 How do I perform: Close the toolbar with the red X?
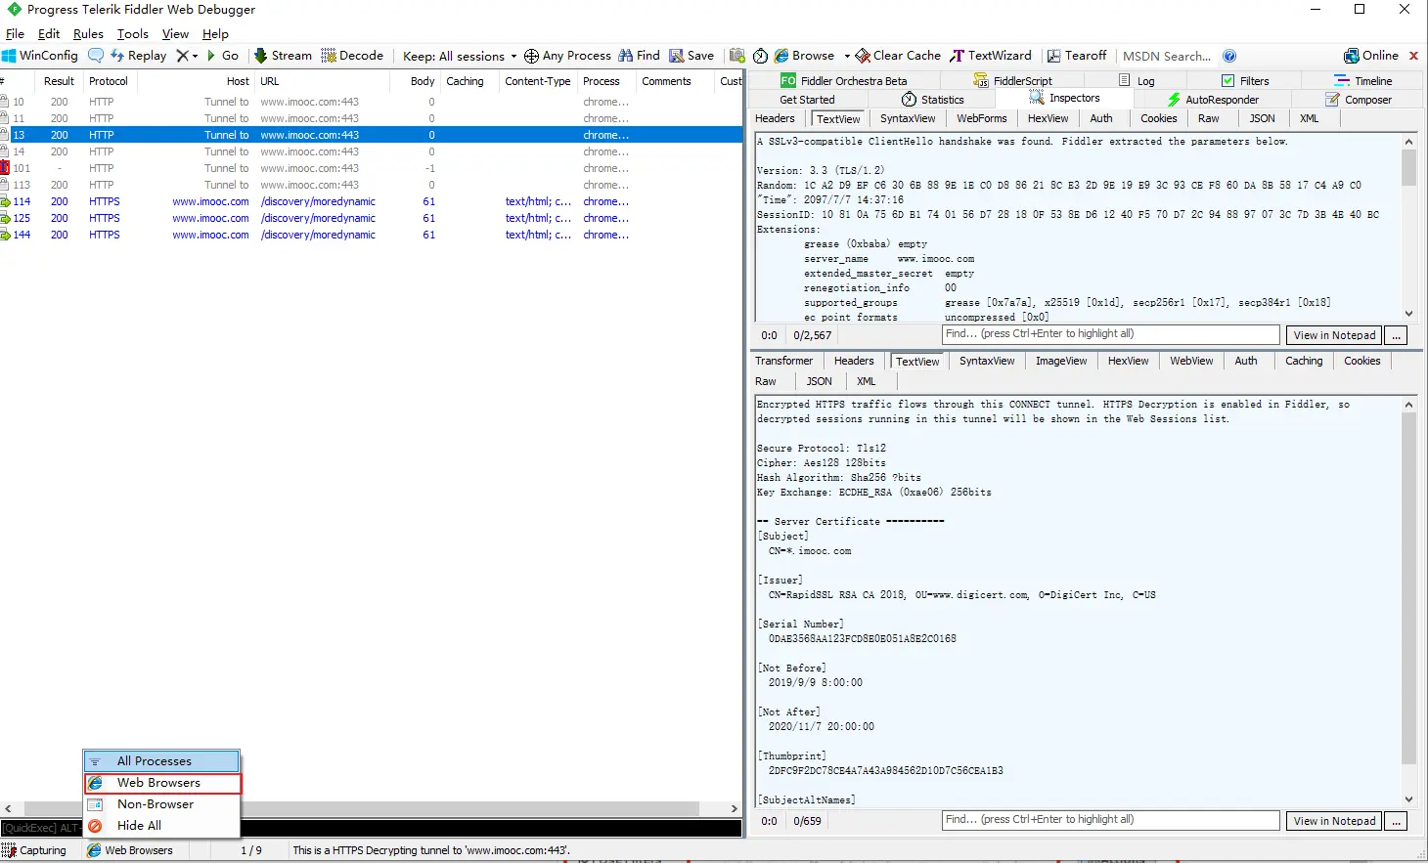coord(1413,56)
